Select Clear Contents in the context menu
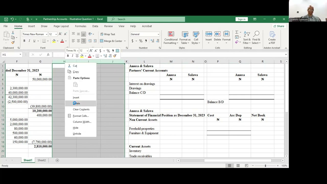 pos(80,109)
